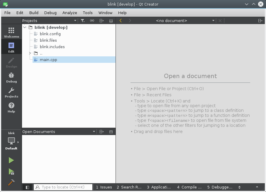Open the Window menu

pos(105,13)
